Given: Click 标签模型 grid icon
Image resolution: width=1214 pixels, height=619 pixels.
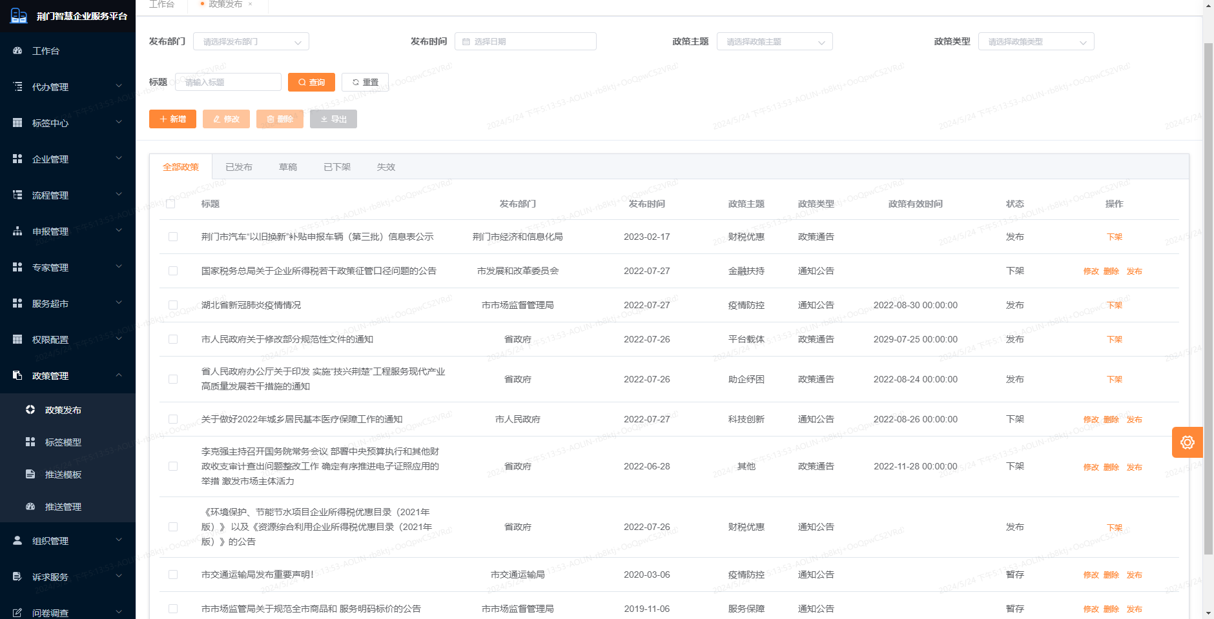Looking at the screenshot, I should point(30,442).
